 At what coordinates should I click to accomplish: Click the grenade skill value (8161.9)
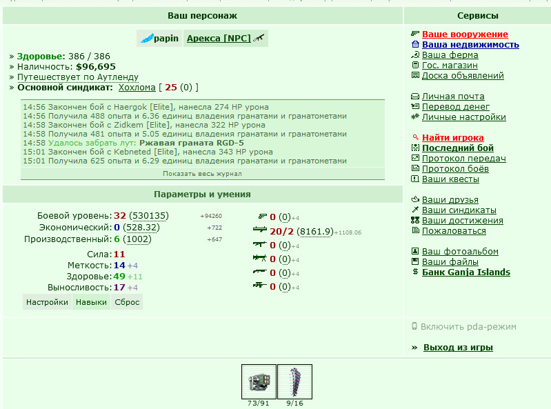(315, 231)
